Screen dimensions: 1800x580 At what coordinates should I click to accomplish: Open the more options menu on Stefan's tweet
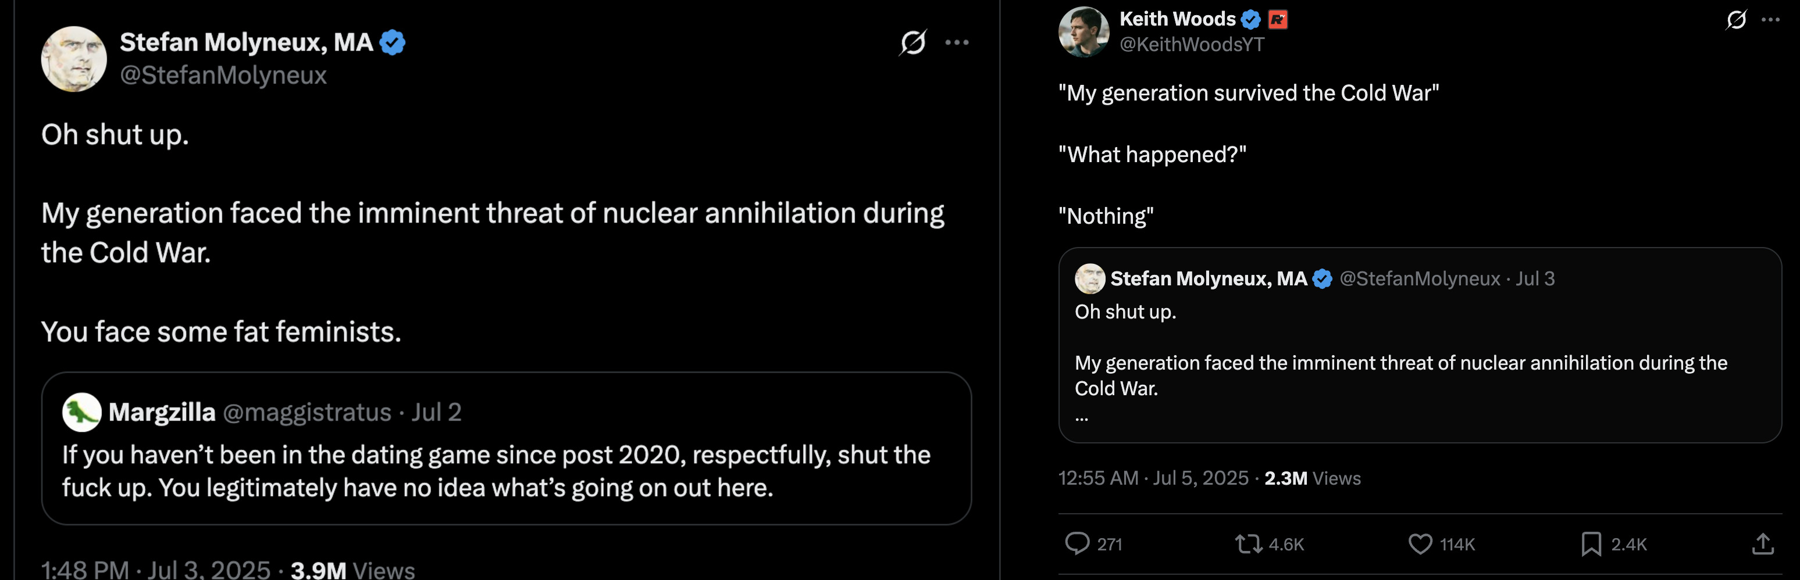tap(957, 42)
